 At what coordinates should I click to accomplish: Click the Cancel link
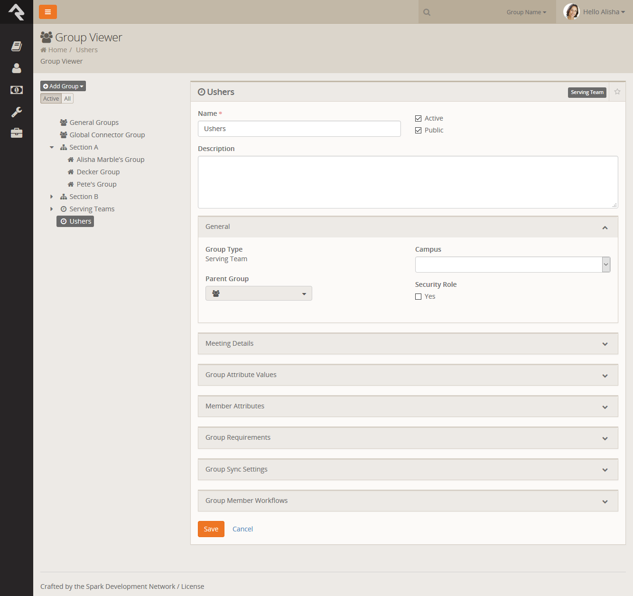pos(242,529)
